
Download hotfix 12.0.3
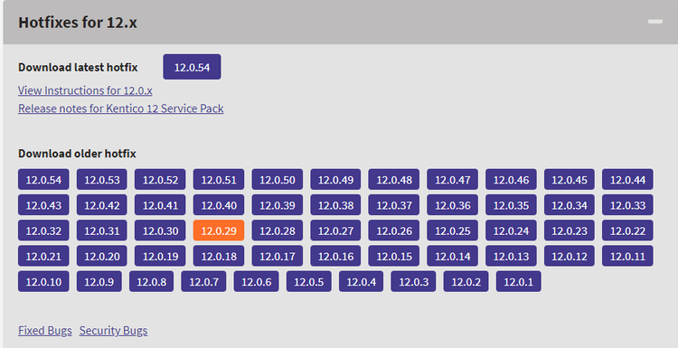point(413,281)
